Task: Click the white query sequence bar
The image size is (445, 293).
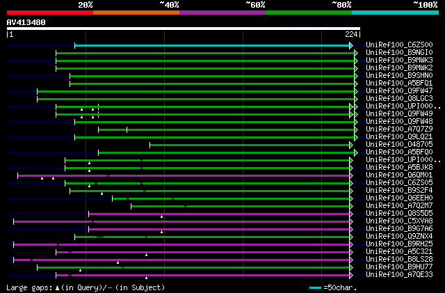Action: point(184,29)
